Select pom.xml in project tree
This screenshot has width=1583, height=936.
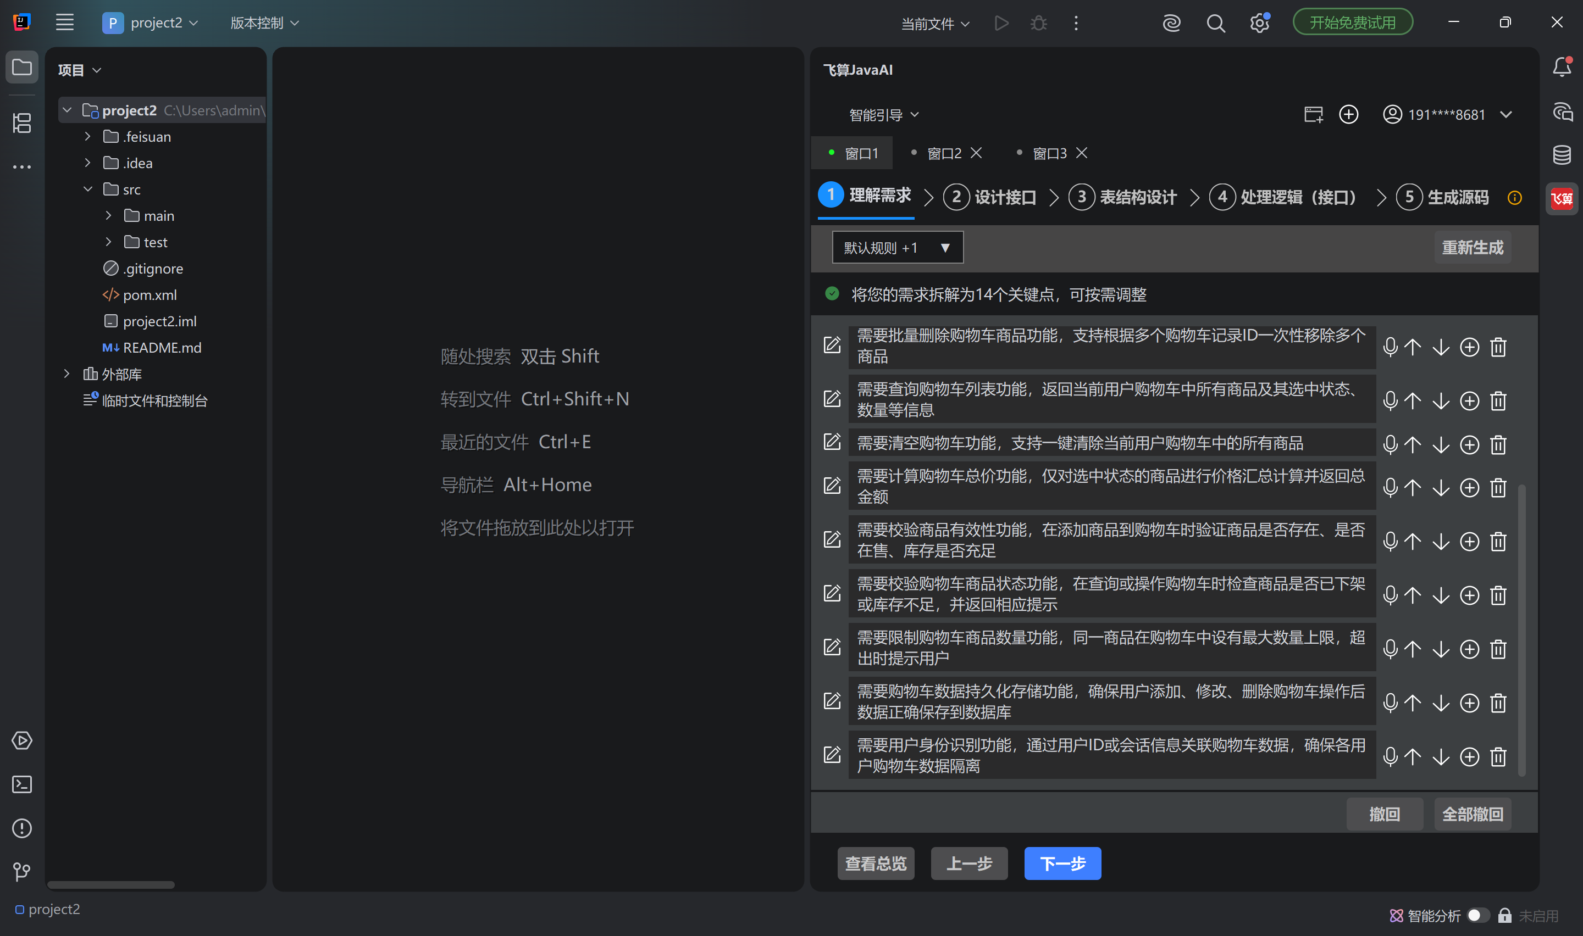pyautogui.click(x=150, y=294)
